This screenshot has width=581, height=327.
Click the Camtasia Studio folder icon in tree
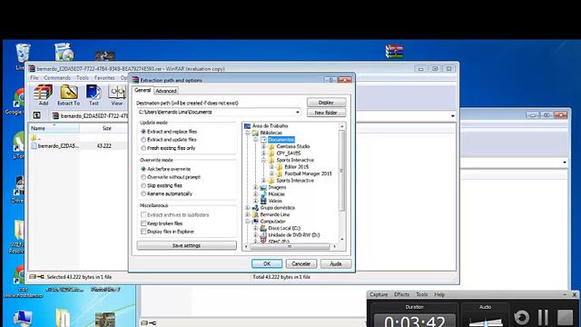pyautogui.click(x=271, y=146)
